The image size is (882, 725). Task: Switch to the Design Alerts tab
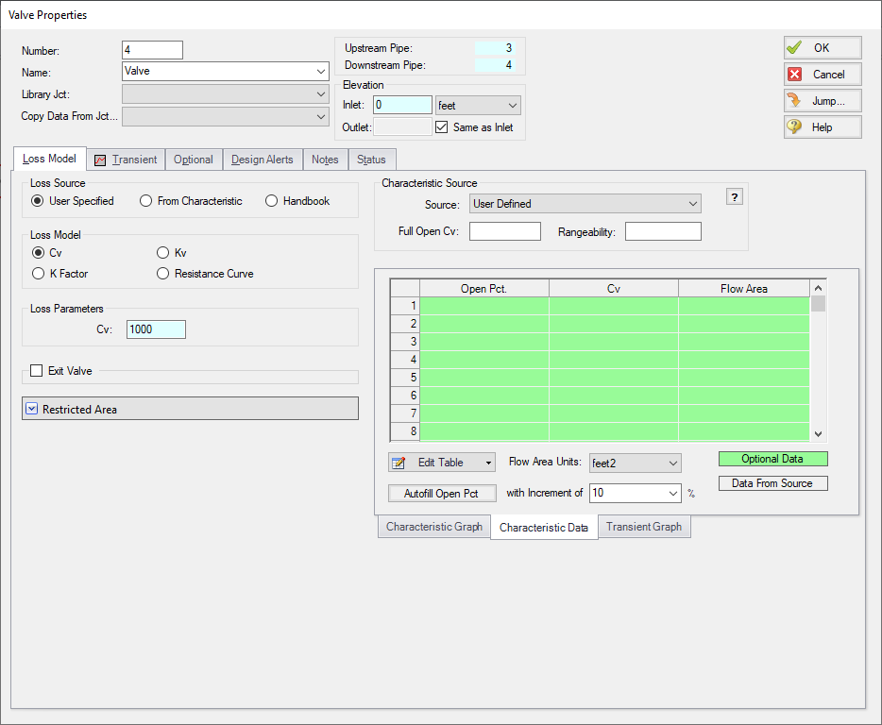coord(263,160)
